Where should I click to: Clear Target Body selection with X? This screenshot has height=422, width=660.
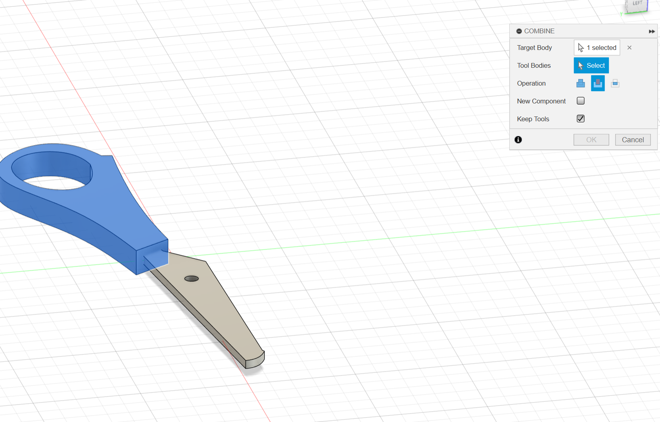(629, 48)
